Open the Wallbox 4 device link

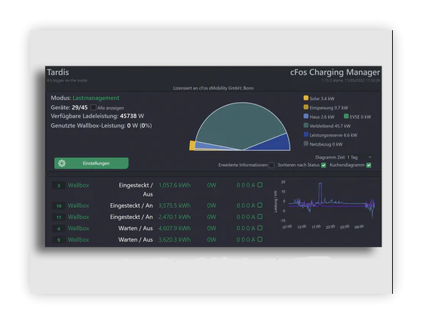[78, 228]
